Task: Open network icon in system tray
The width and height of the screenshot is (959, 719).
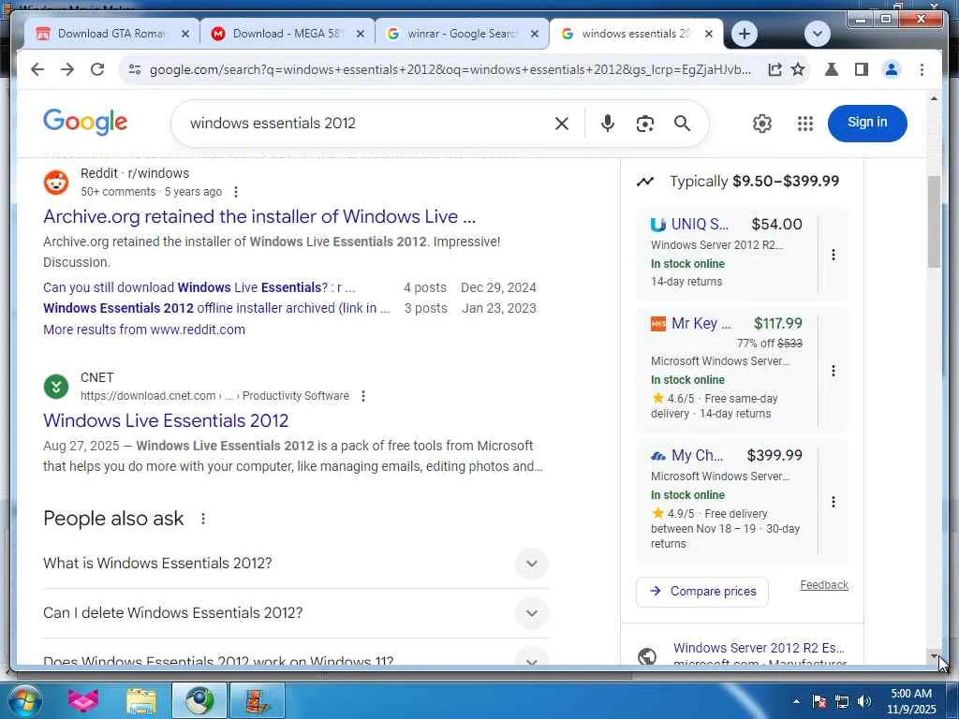Action: click(x=842, y=701)
